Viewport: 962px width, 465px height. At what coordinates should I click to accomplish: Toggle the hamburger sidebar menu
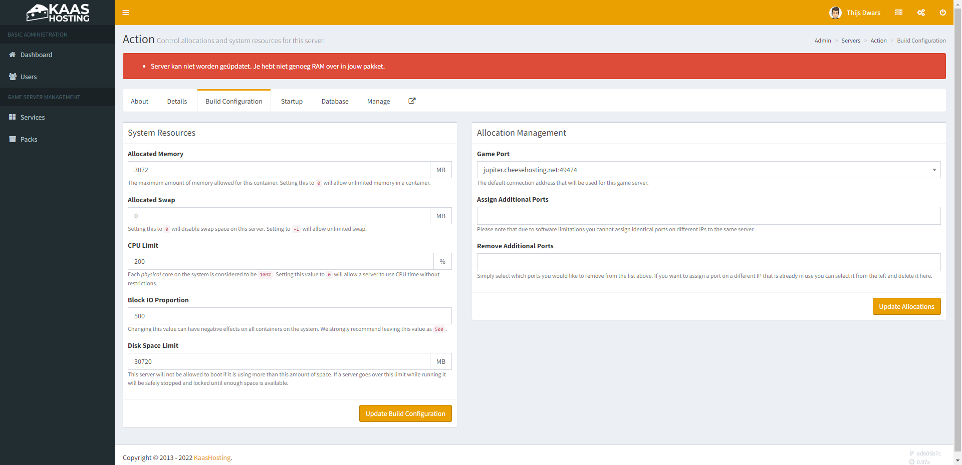(126, 13)
